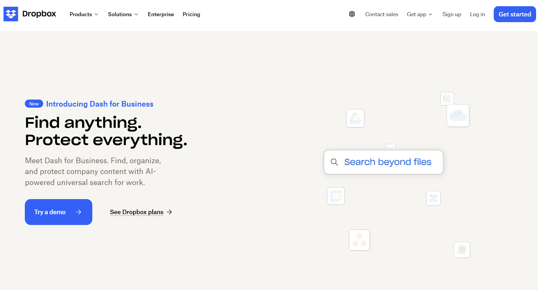The width and height of the screenshot is (538, 290).
Task: Click the Sign up link
Action: click(x=452, y=14)
